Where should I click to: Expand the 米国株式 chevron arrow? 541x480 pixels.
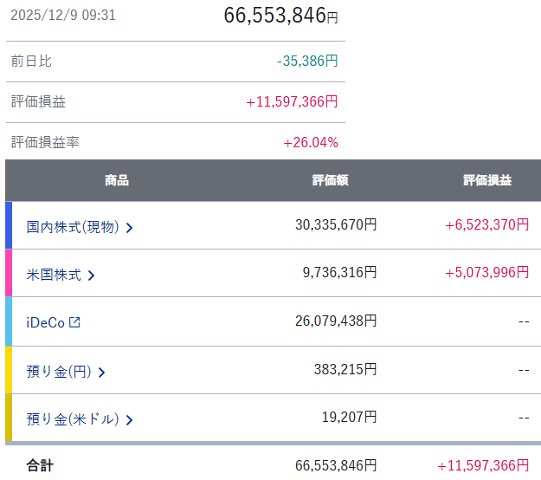tap(92, 276)
